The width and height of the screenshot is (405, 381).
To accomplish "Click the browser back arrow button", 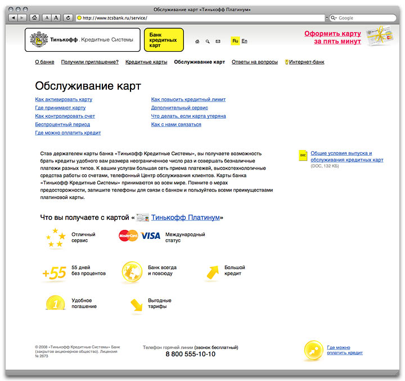I will point(12,18).
